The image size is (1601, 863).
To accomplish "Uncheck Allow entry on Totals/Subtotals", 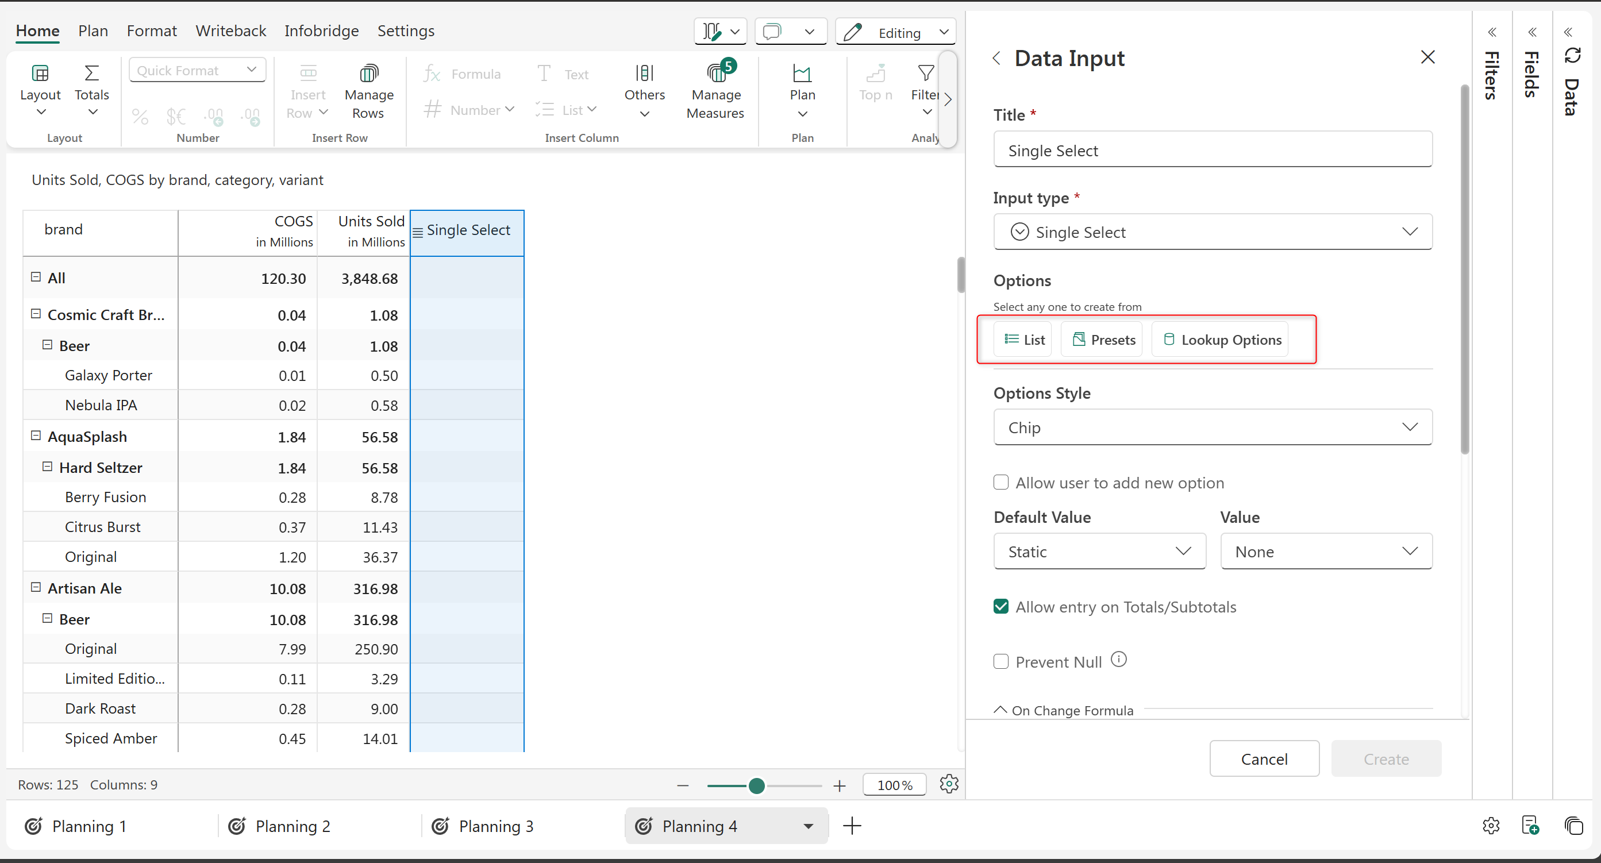I will 1000,606.
